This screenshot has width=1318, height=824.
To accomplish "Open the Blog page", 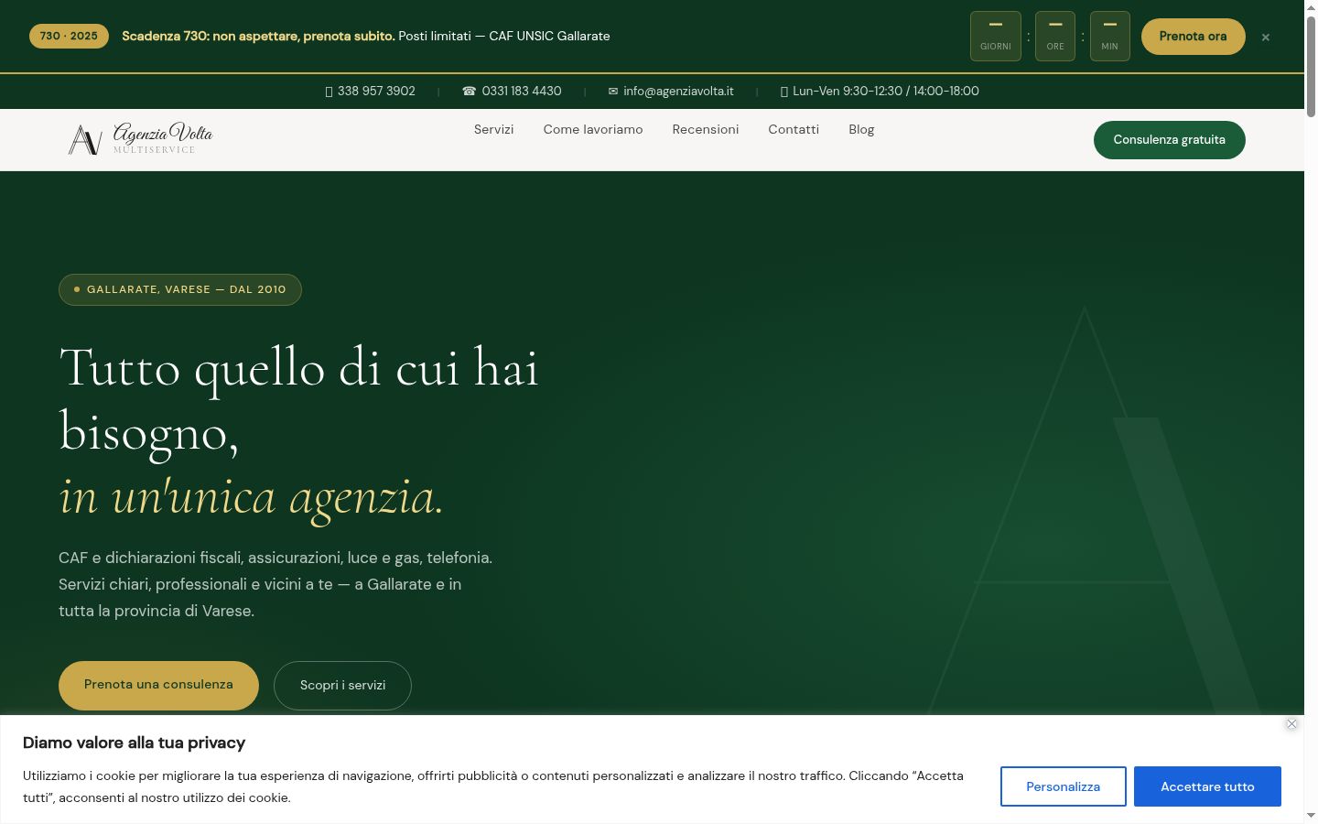I will click(x=861, y=129).
